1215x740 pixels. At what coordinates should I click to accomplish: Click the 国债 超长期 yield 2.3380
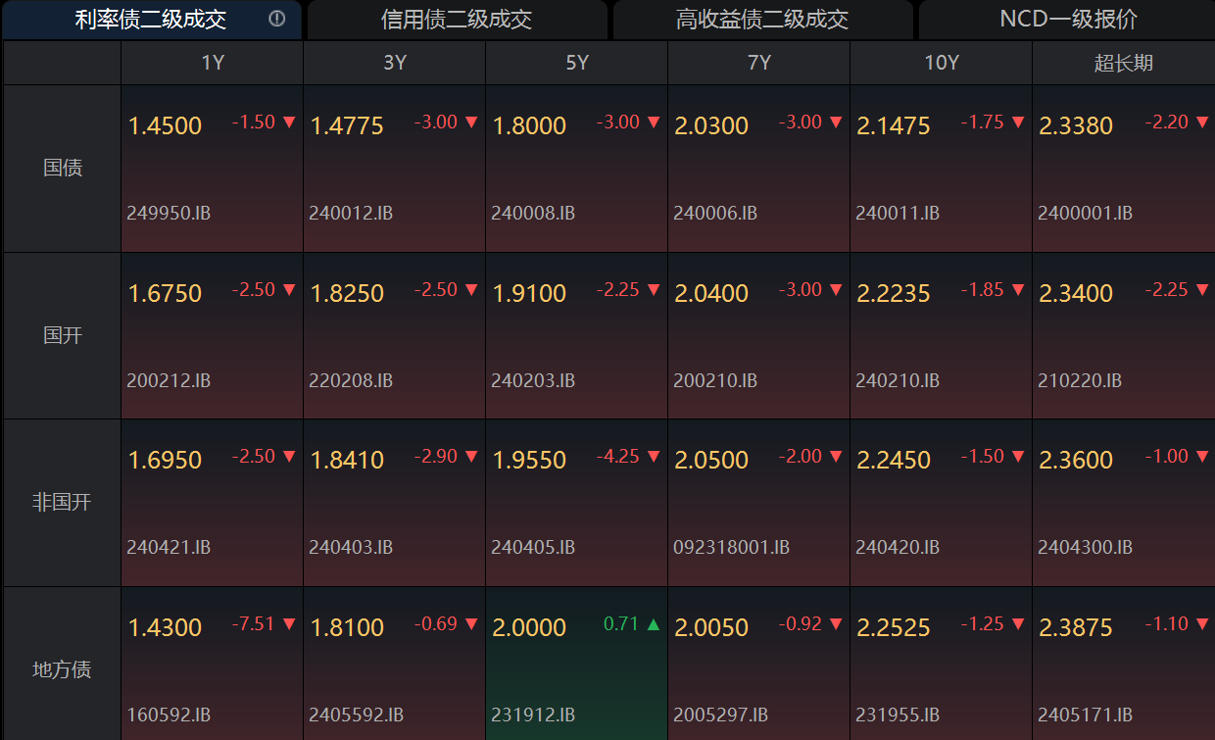click(x=1076, y=125)
